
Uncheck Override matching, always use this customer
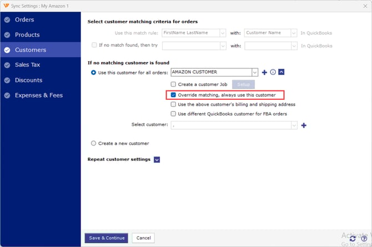pos(174,95)
